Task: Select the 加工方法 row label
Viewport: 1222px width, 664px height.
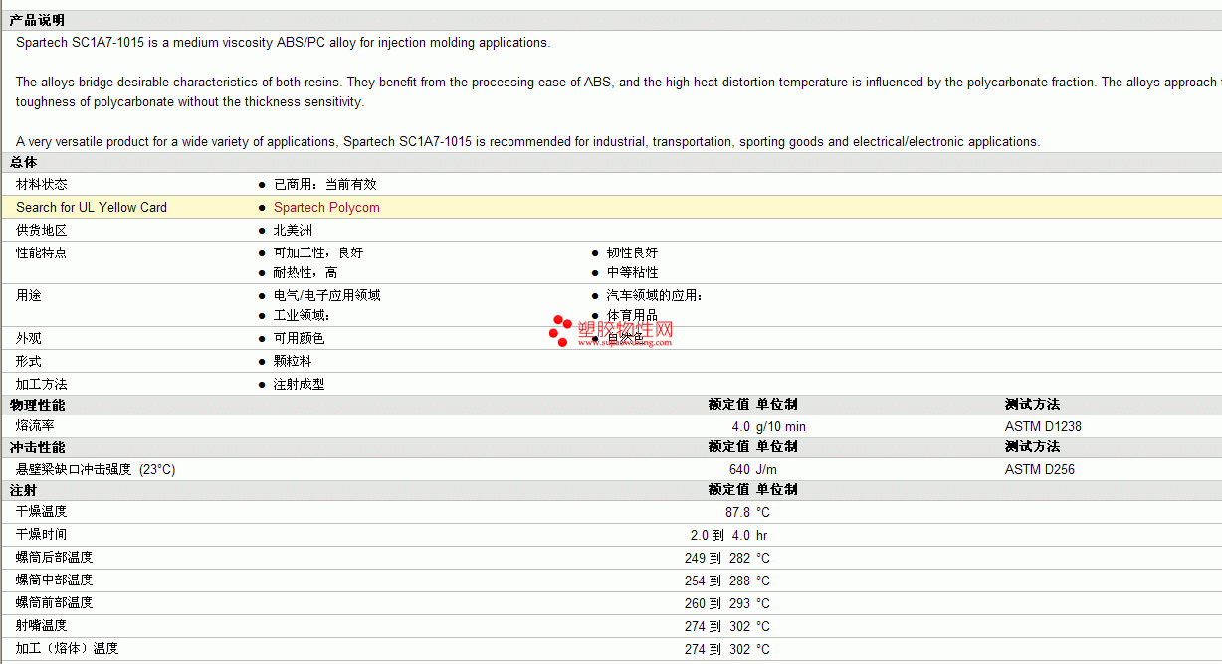Action: (x=42, y=385)
